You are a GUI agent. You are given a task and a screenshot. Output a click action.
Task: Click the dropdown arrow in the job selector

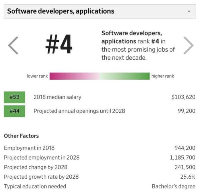pyautogui.click(x=189, y=12)
